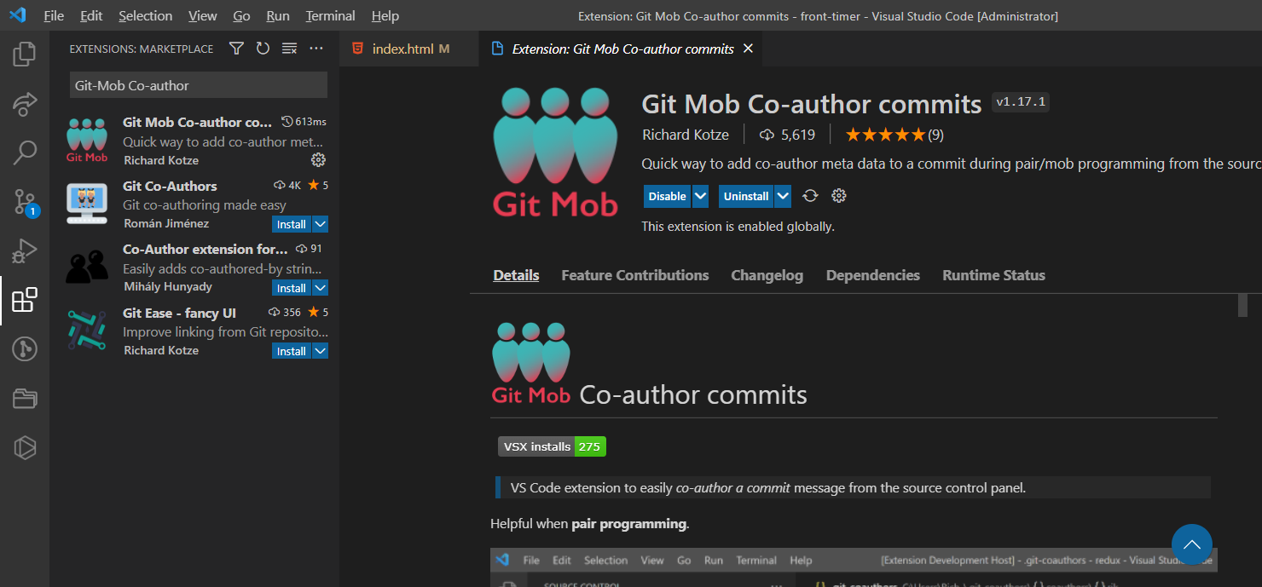
Task: Open Source Control view with 1 badge
Action: 25,202
